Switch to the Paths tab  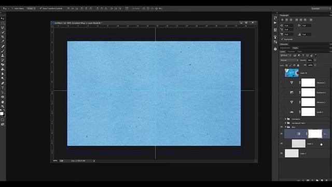[300, 51]
